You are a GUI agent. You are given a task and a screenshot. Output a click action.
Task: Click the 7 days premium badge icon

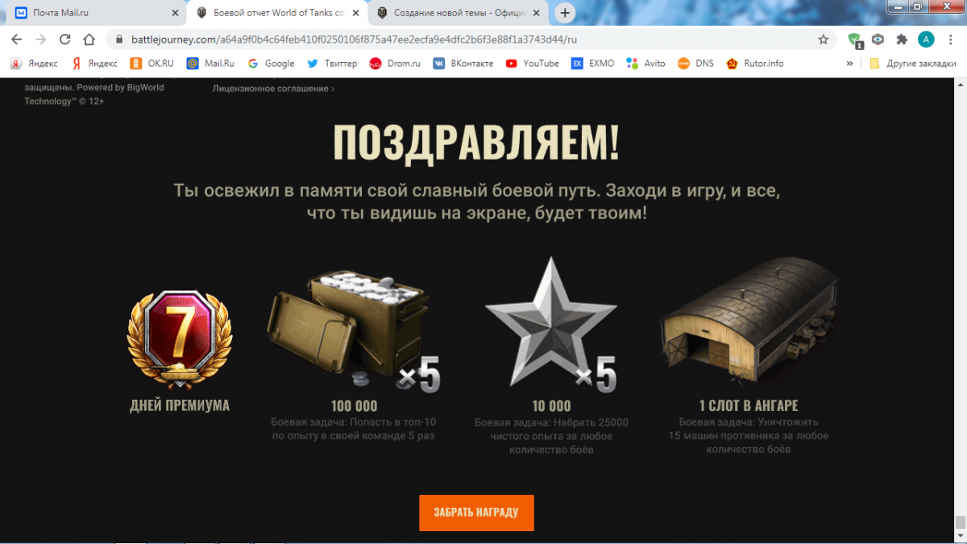tap(180, 339)
